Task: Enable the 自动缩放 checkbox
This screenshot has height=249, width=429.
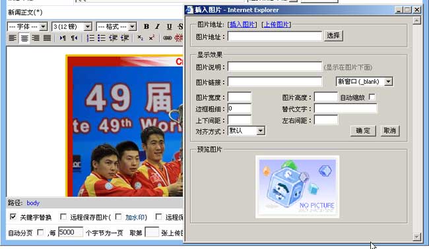Action: pos(372,97)
